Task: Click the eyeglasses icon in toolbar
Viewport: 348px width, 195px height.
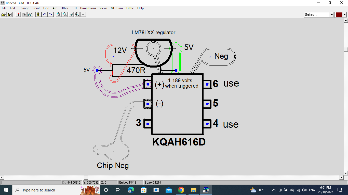Action: (30, 14)
